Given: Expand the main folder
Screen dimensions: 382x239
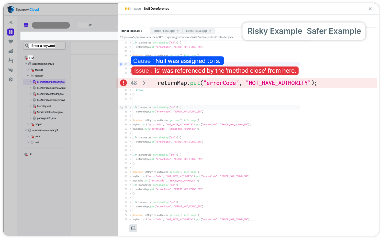Looking at the screenshot, I should tap(28, 136).
